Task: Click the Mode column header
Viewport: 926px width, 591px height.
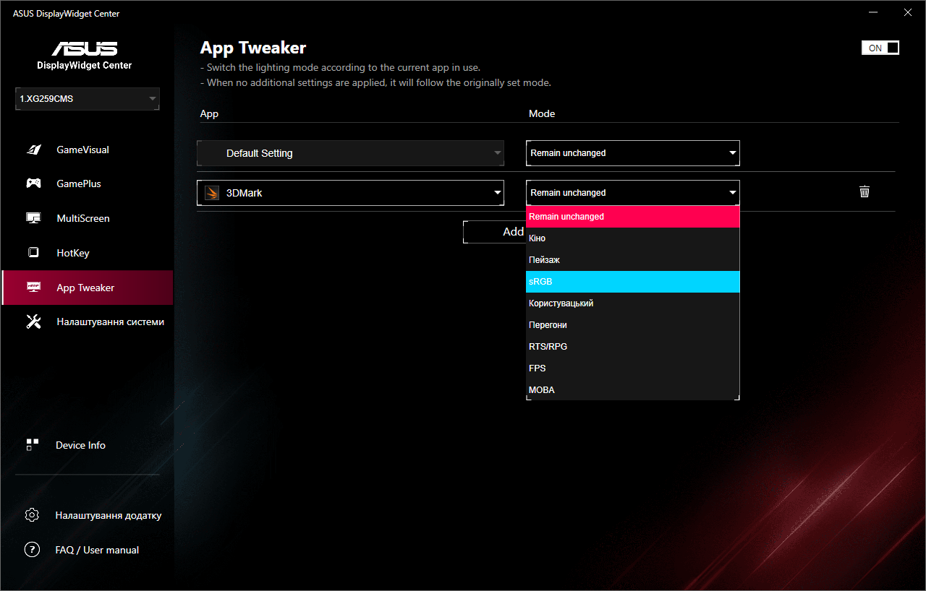Action: pos(542,113)
